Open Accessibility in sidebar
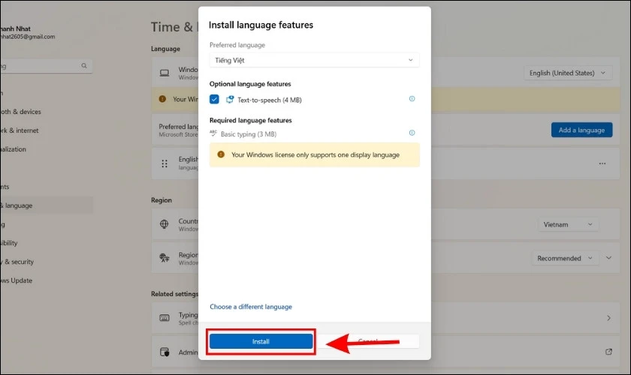The width and height of the screenshot is (631, 375). pos(10,243)
